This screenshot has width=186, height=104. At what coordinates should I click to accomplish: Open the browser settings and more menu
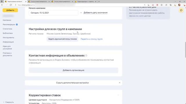184,5
